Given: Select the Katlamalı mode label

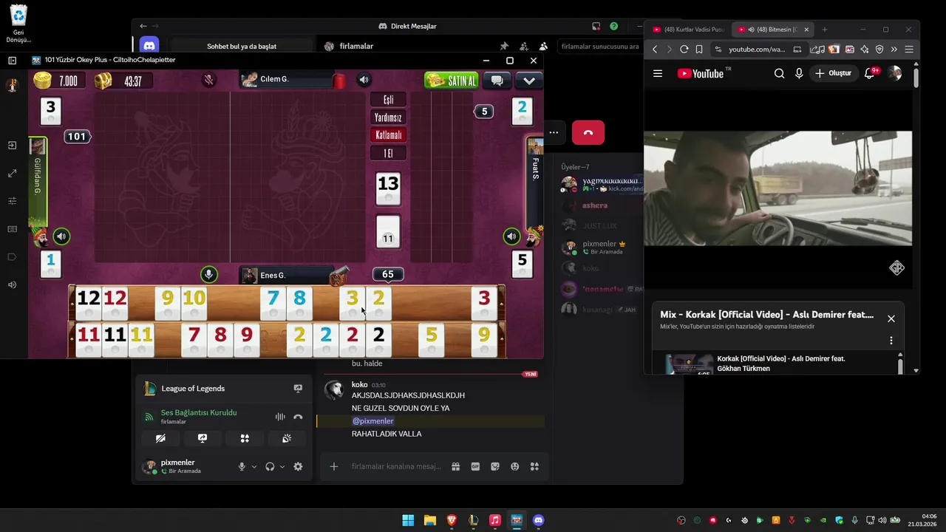Looking at the screenshot, I should [x=388, y=135].
